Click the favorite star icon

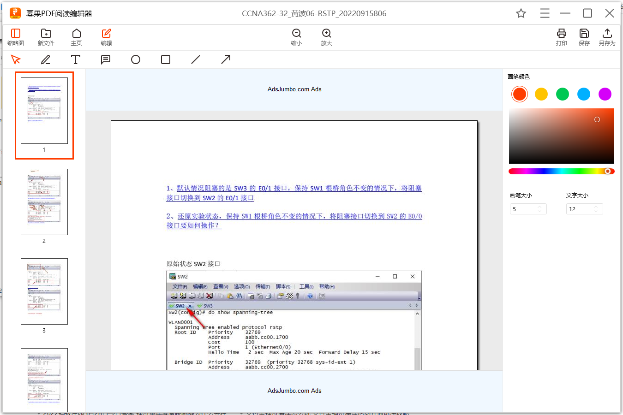coord(521,13)
